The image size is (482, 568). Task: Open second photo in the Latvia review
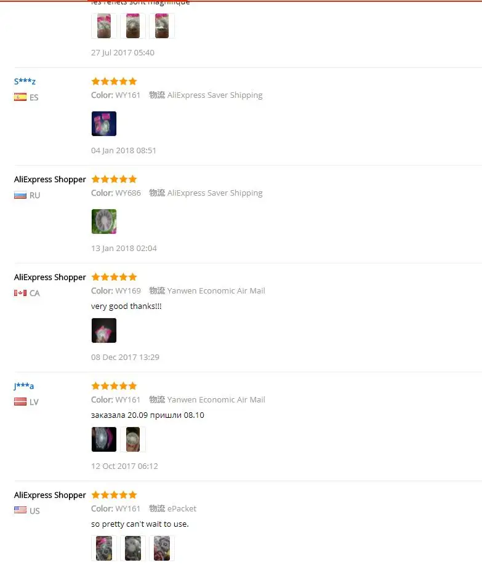(x=133, y=439)
